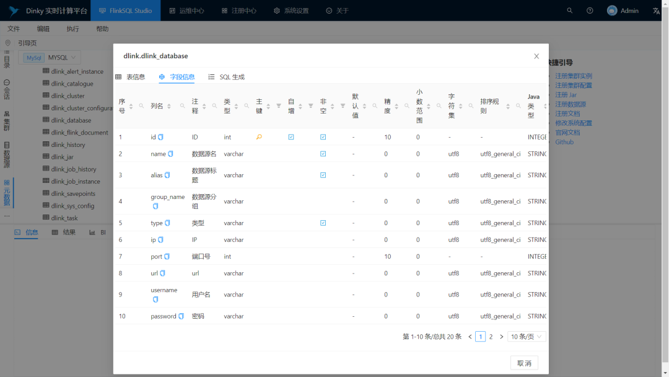Click the next page arrow in pagination
This screenshot has height=377, width=669.
point(501,337)
